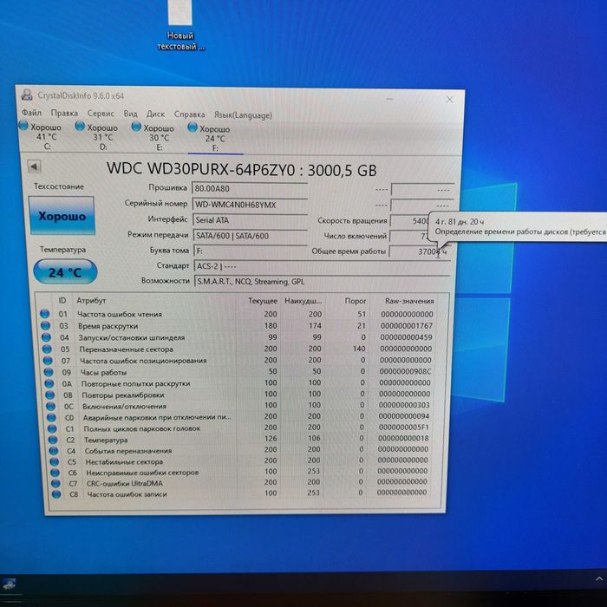607x607 pixels.
Task: Click status icon of attribute C0 row
Action: tap(51, 417)
